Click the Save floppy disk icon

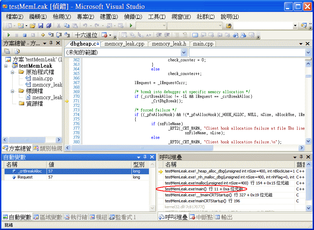point(41,26)
